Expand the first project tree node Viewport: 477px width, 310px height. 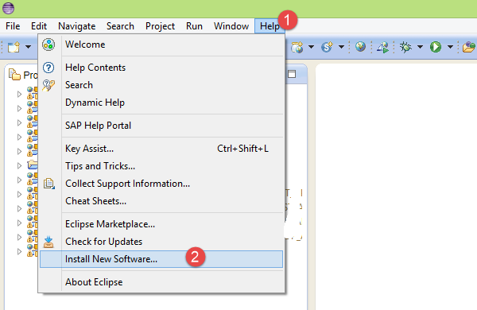[x=19, y=94]
